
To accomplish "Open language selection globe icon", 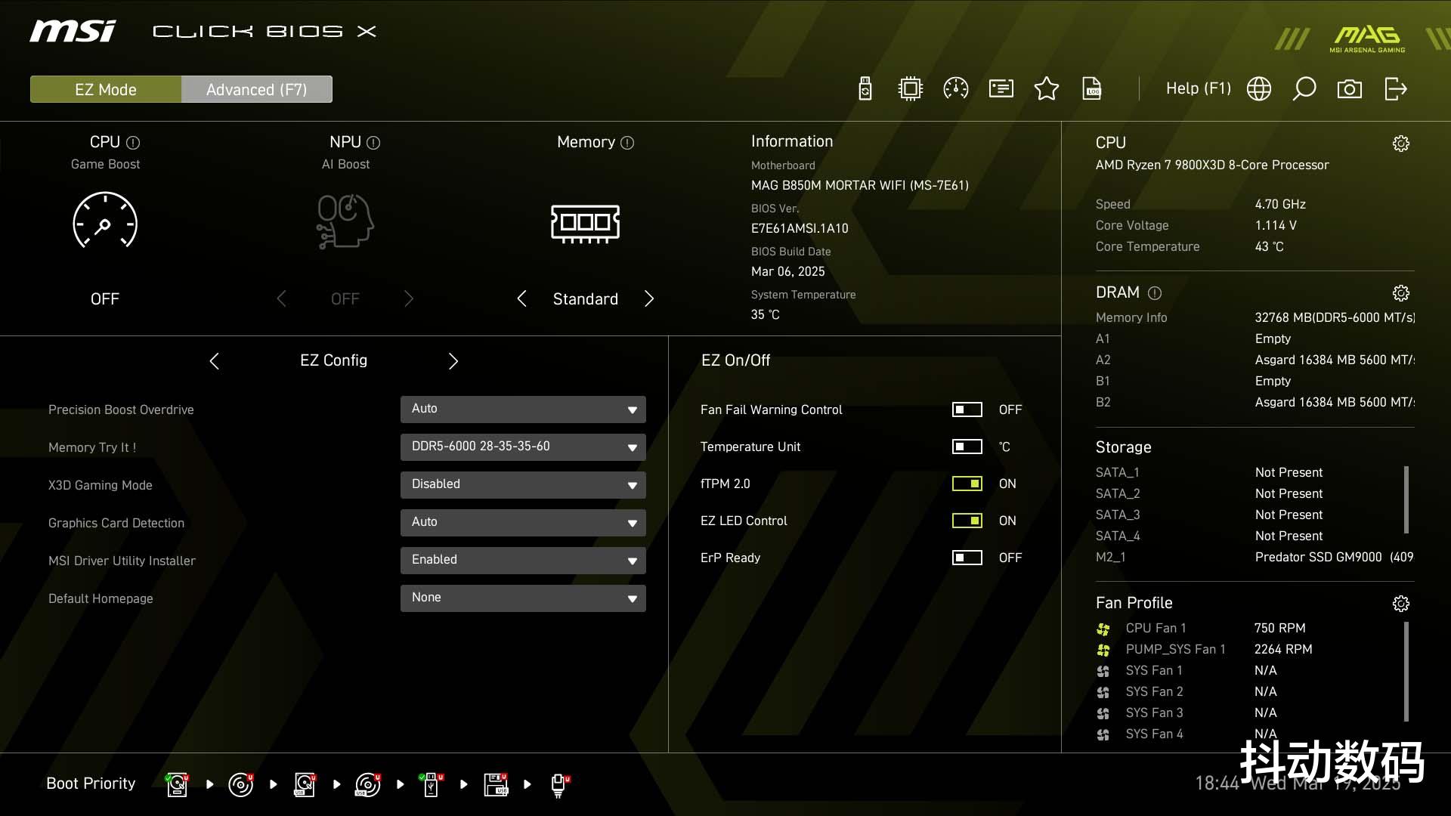I will pyautogui.click(x=1259, y=88).
